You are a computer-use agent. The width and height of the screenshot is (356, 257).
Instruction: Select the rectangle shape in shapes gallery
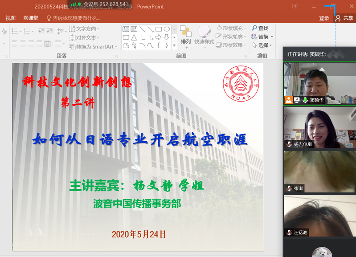coord(159,29)
